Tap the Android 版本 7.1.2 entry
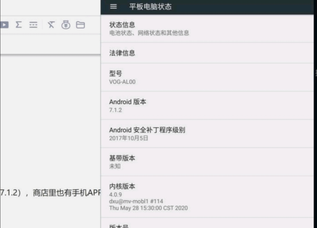 [205, 105]
